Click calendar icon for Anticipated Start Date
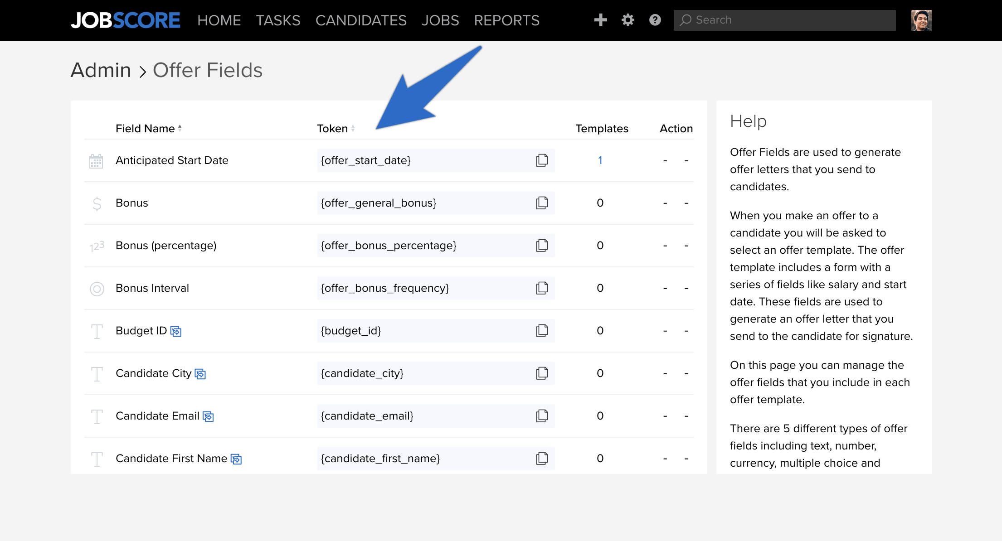This screenshot has height=541, width=1002. [96, 161]
